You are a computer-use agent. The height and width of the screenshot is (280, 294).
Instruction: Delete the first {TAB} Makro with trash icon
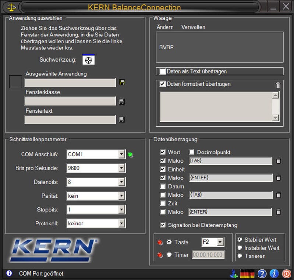coord(279,161)
